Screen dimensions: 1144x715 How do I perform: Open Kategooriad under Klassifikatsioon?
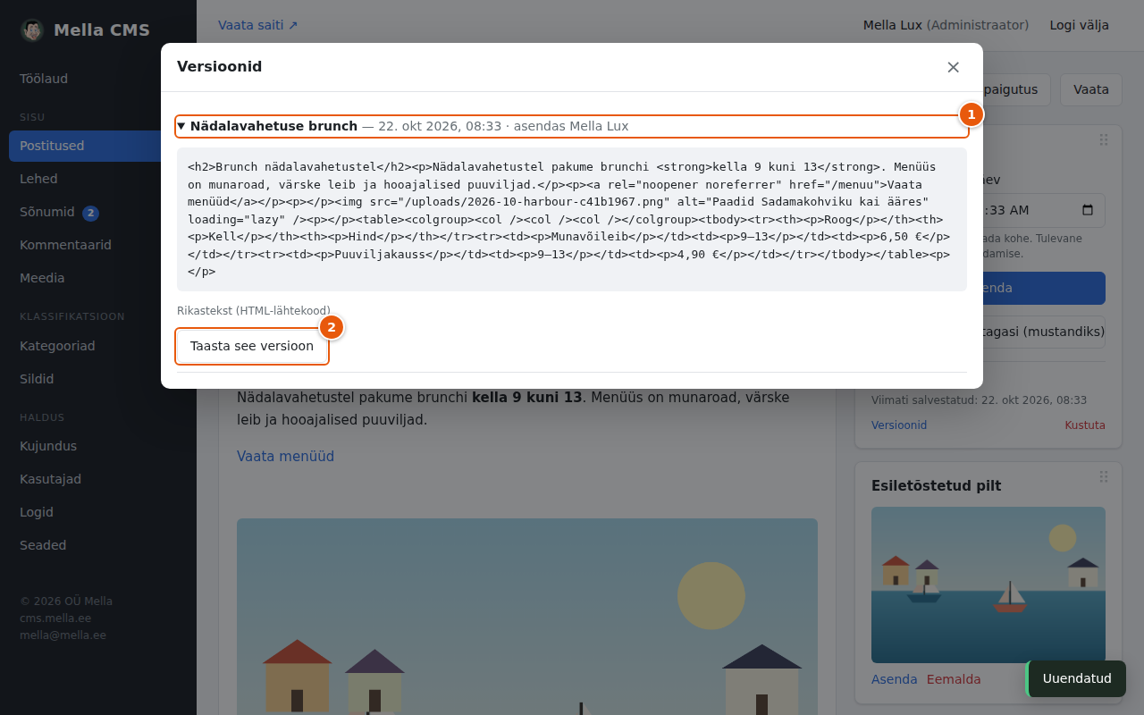point(98,346)
